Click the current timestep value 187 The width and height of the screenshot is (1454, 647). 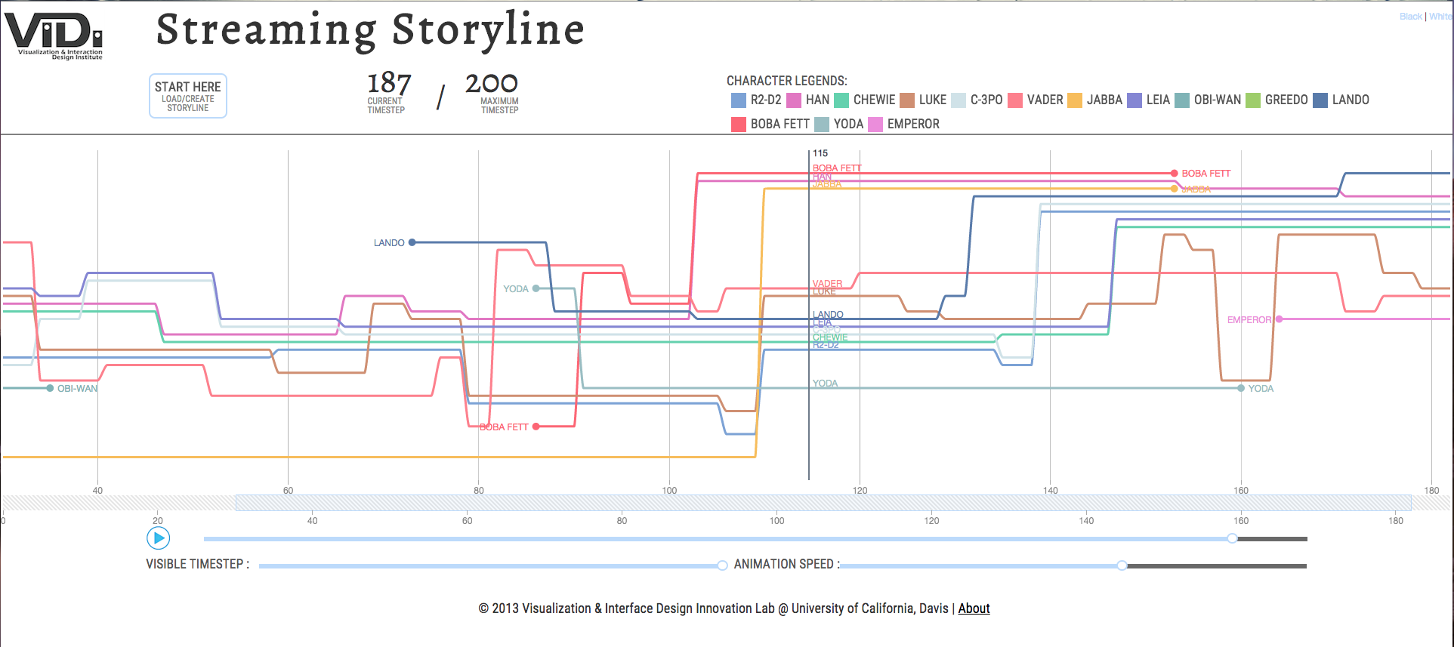(389, 83)
